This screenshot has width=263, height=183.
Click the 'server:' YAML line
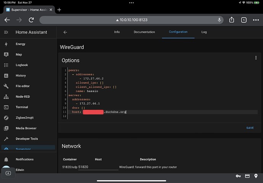click(75, 95)
